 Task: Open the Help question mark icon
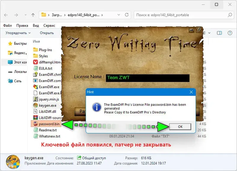click(x=230, y=33)
